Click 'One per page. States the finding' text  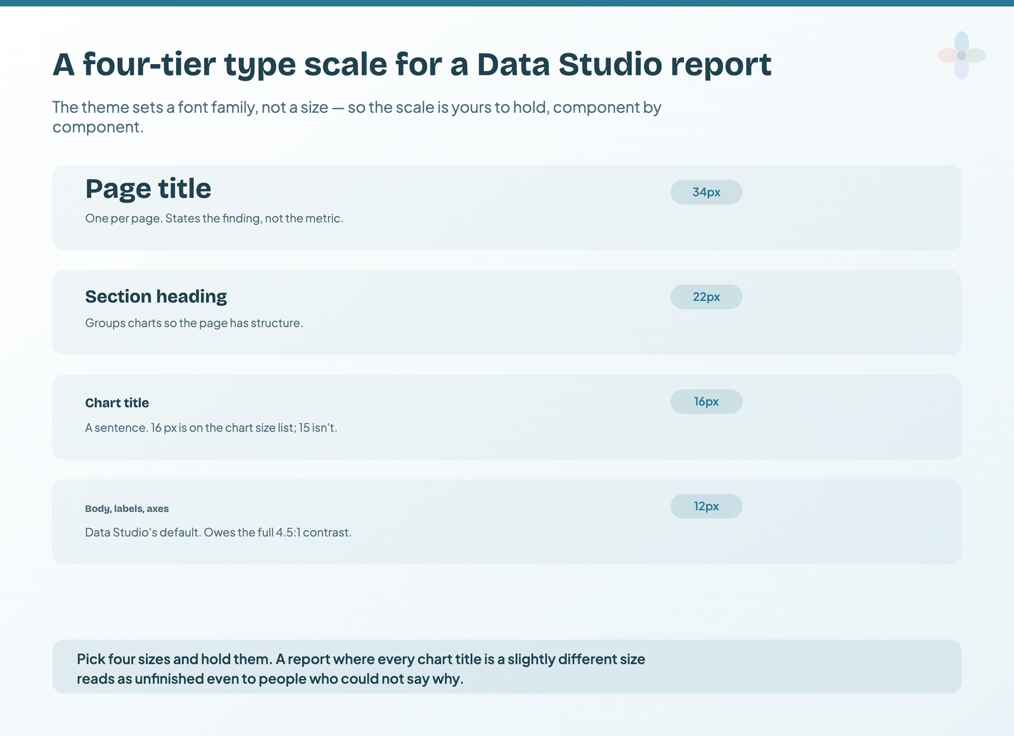click(x=214, y=219)
